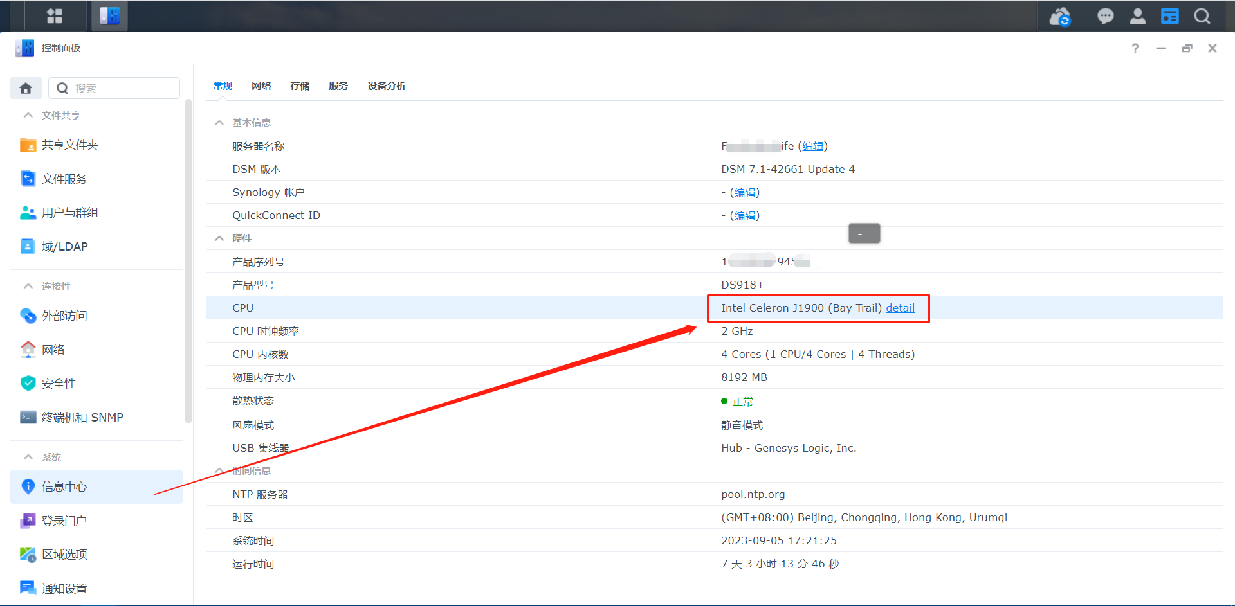Click the help question mark icon
This screenshot has width=1235, height=606.
coord(1135,48)
